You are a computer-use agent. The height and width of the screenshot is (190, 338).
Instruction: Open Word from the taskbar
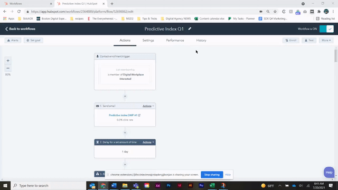tap(114, 185)
